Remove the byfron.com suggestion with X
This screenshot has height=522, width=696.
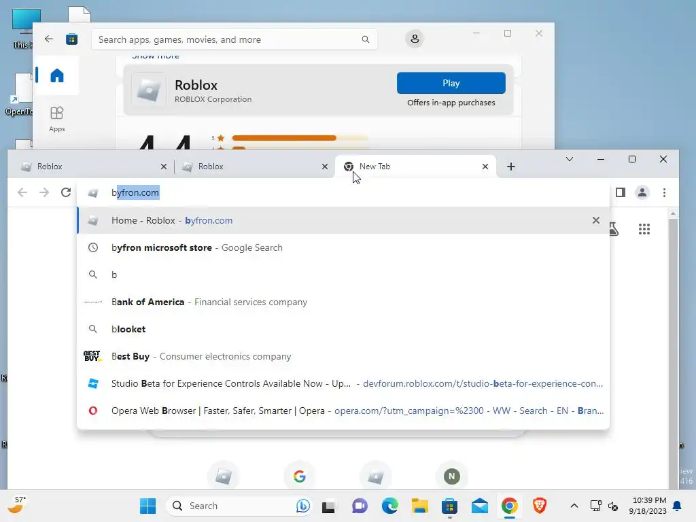click(x=595, y=220)
